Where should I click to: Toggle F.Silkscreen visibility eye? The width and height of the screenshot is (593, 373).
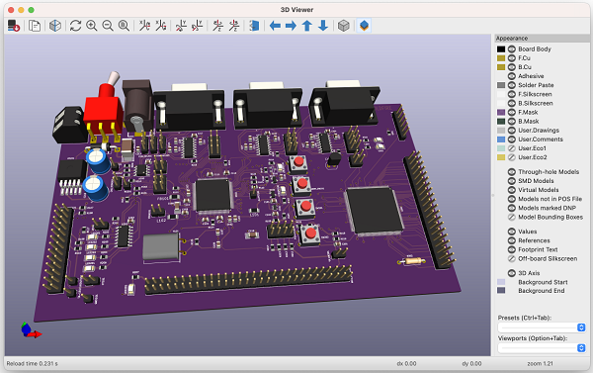click(x=512, y=94)
